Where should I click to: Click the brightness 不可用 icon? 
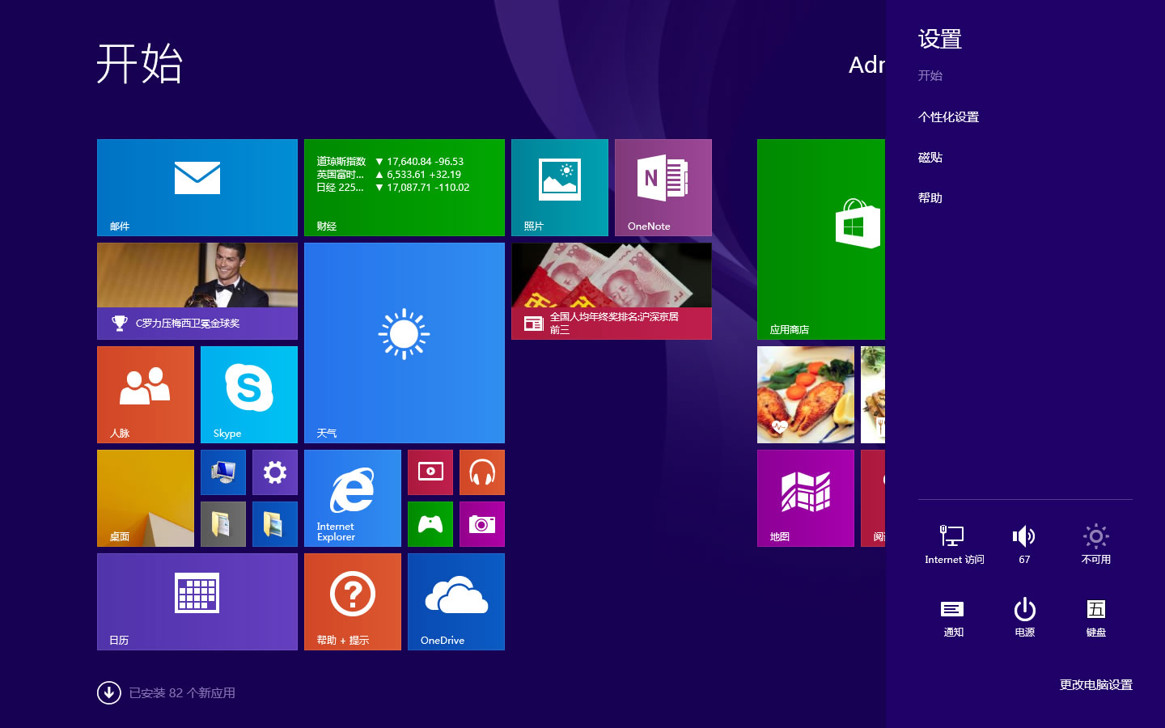click(1095, 544)
